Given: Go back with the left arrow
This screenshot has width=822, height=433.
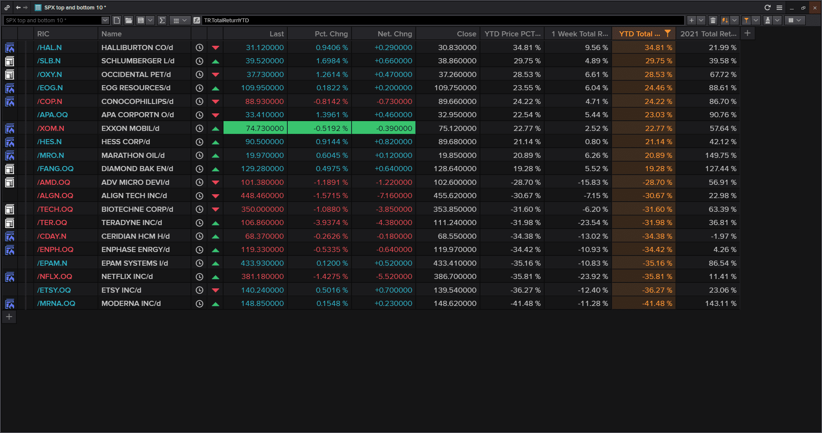Looking at the screenshot, I should coord(18,7).
